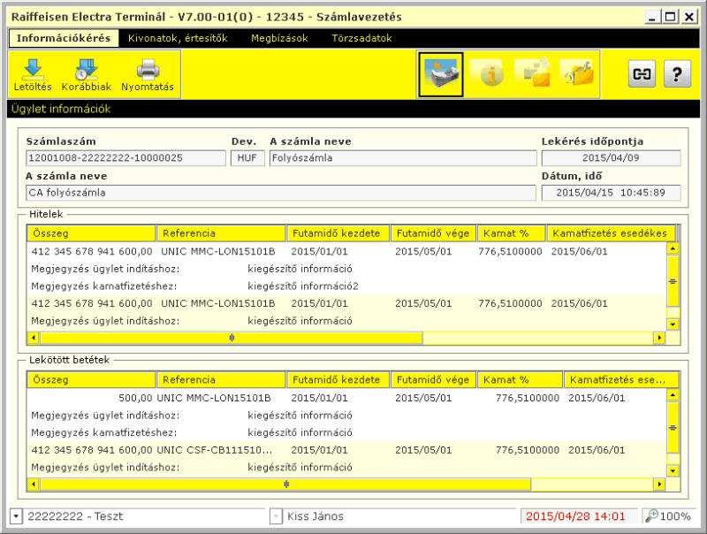
Task: Open the 22222222 - Teszt customer dropdown
Action: [16, 516]
